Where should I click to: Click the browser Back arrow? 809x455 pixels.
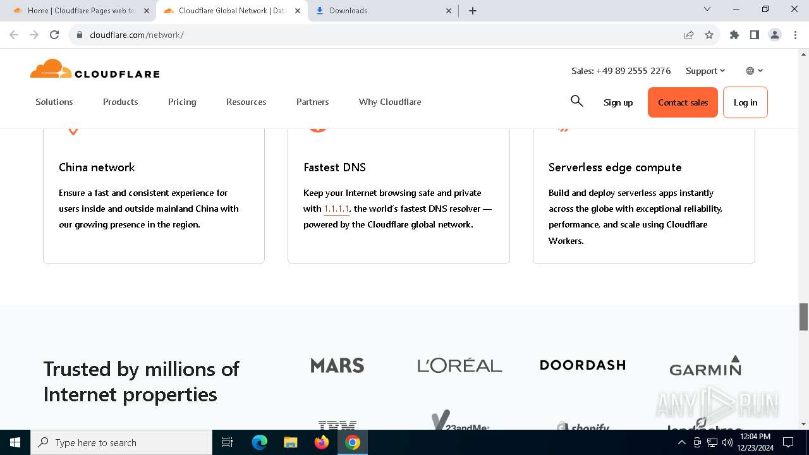14,35
